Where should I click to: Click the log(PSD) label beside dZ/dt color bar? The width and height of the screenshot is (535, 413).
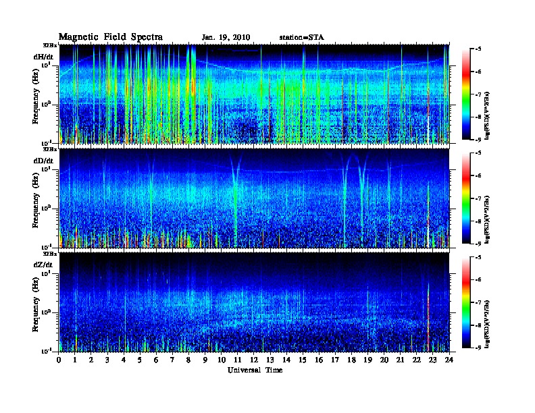(x=487, y=324)
